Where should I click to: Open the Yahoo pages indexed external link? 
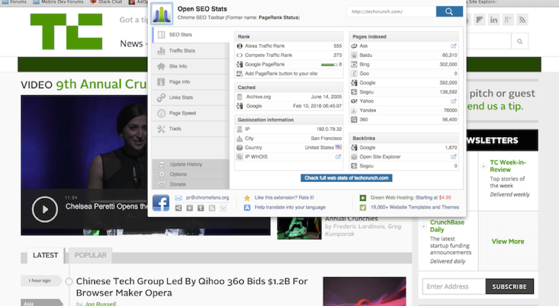(453, 101)
